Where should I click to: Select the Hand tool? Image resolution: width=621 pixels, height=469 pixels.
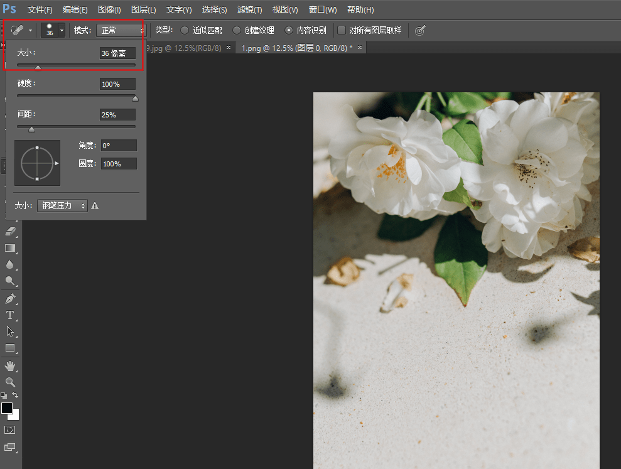(10, 366)
